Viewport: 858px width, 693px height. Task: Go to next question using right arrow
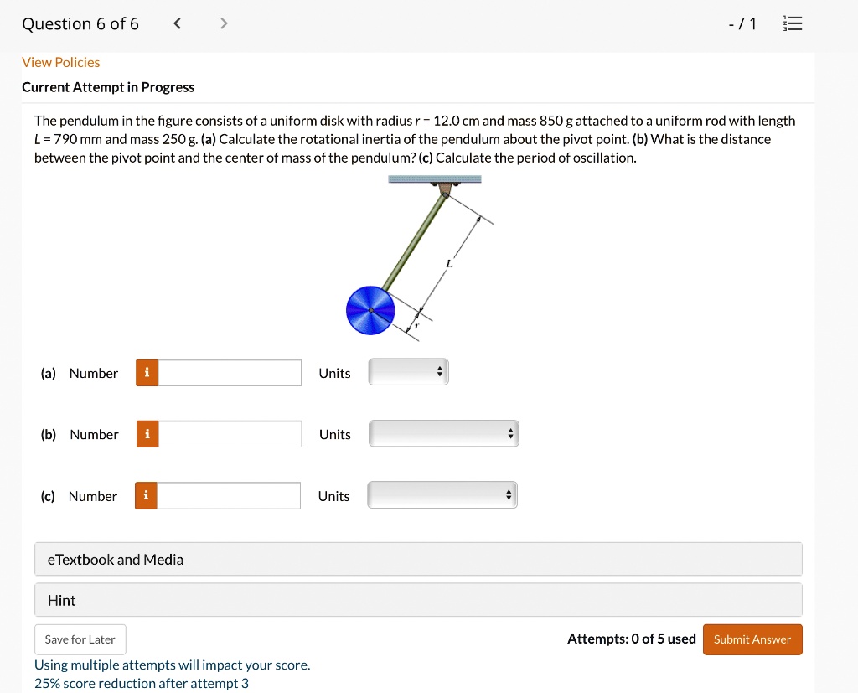coord(224,23)
